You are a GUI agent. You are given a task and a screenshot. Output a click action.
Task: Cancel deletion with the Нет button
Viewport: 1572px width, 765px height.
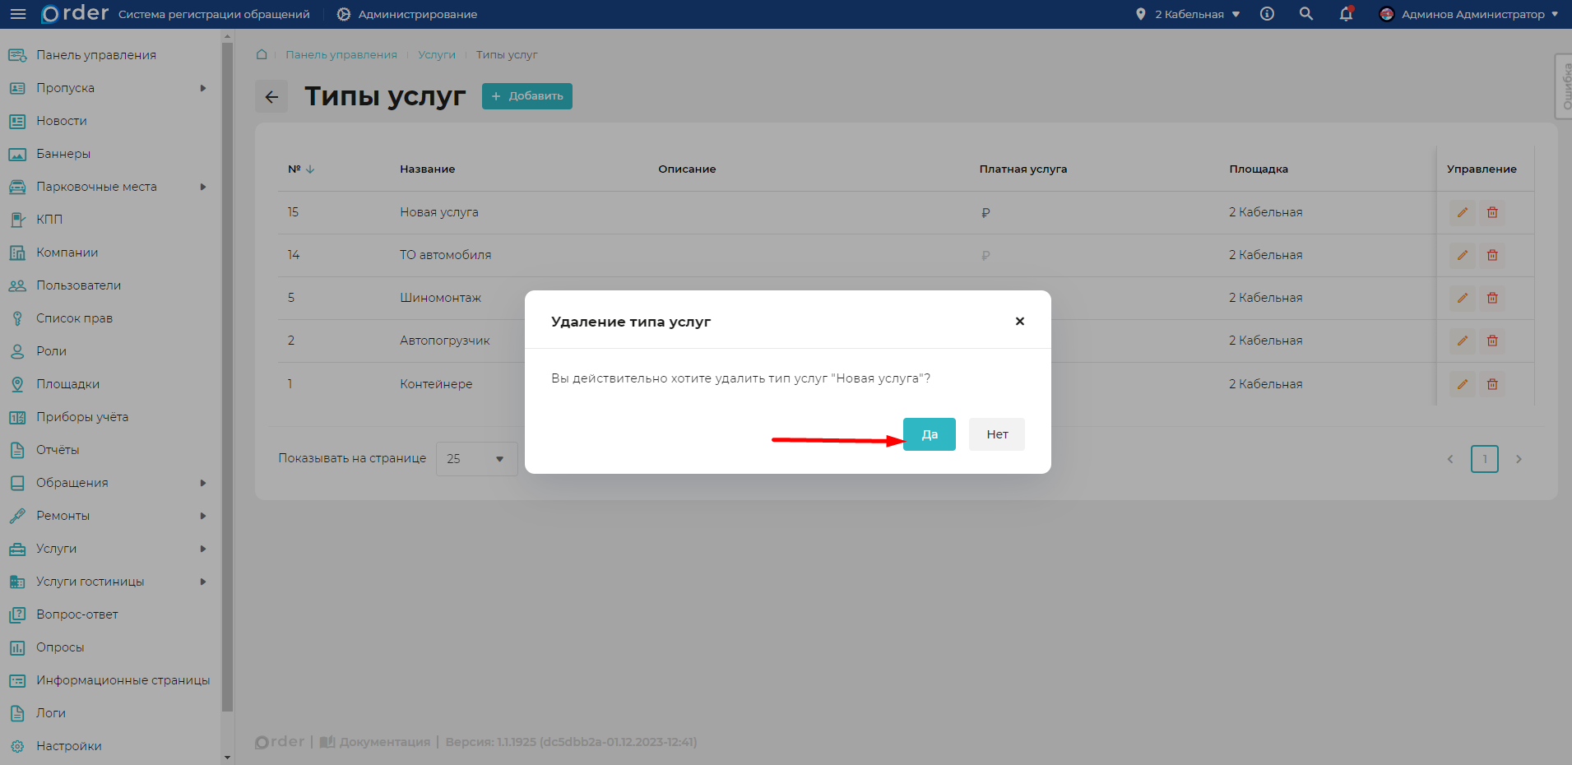tap(996, 434)
